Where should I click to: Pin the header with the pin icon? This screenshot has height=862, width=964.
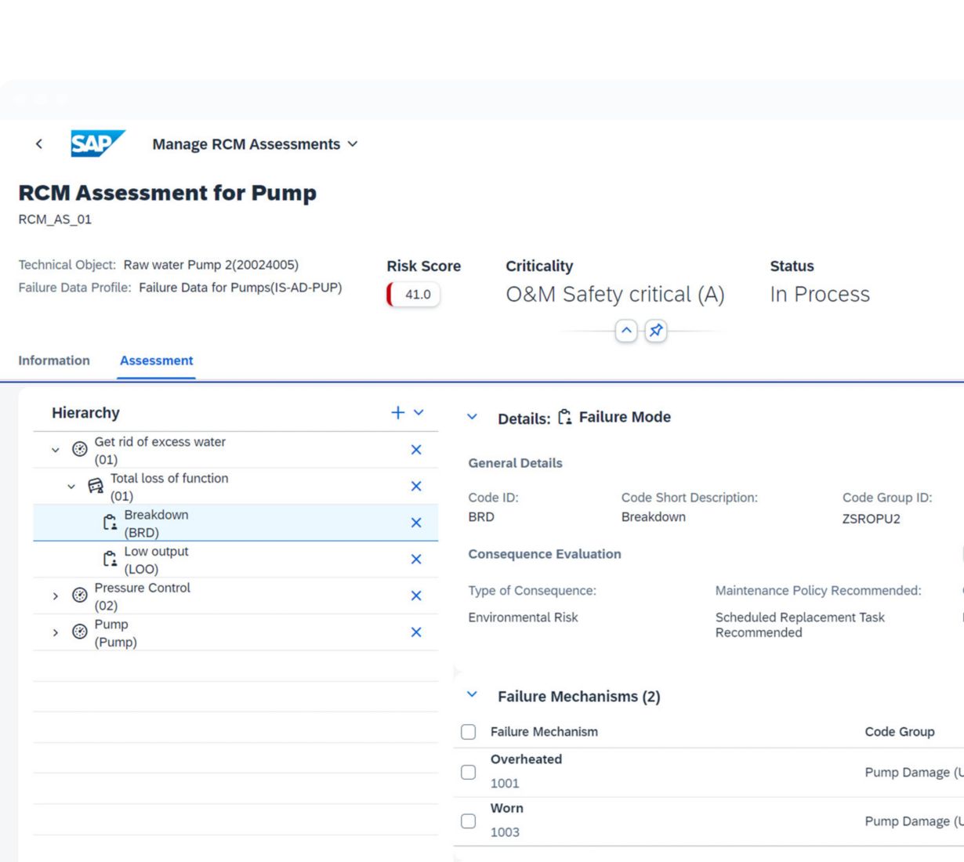point(656,331)
